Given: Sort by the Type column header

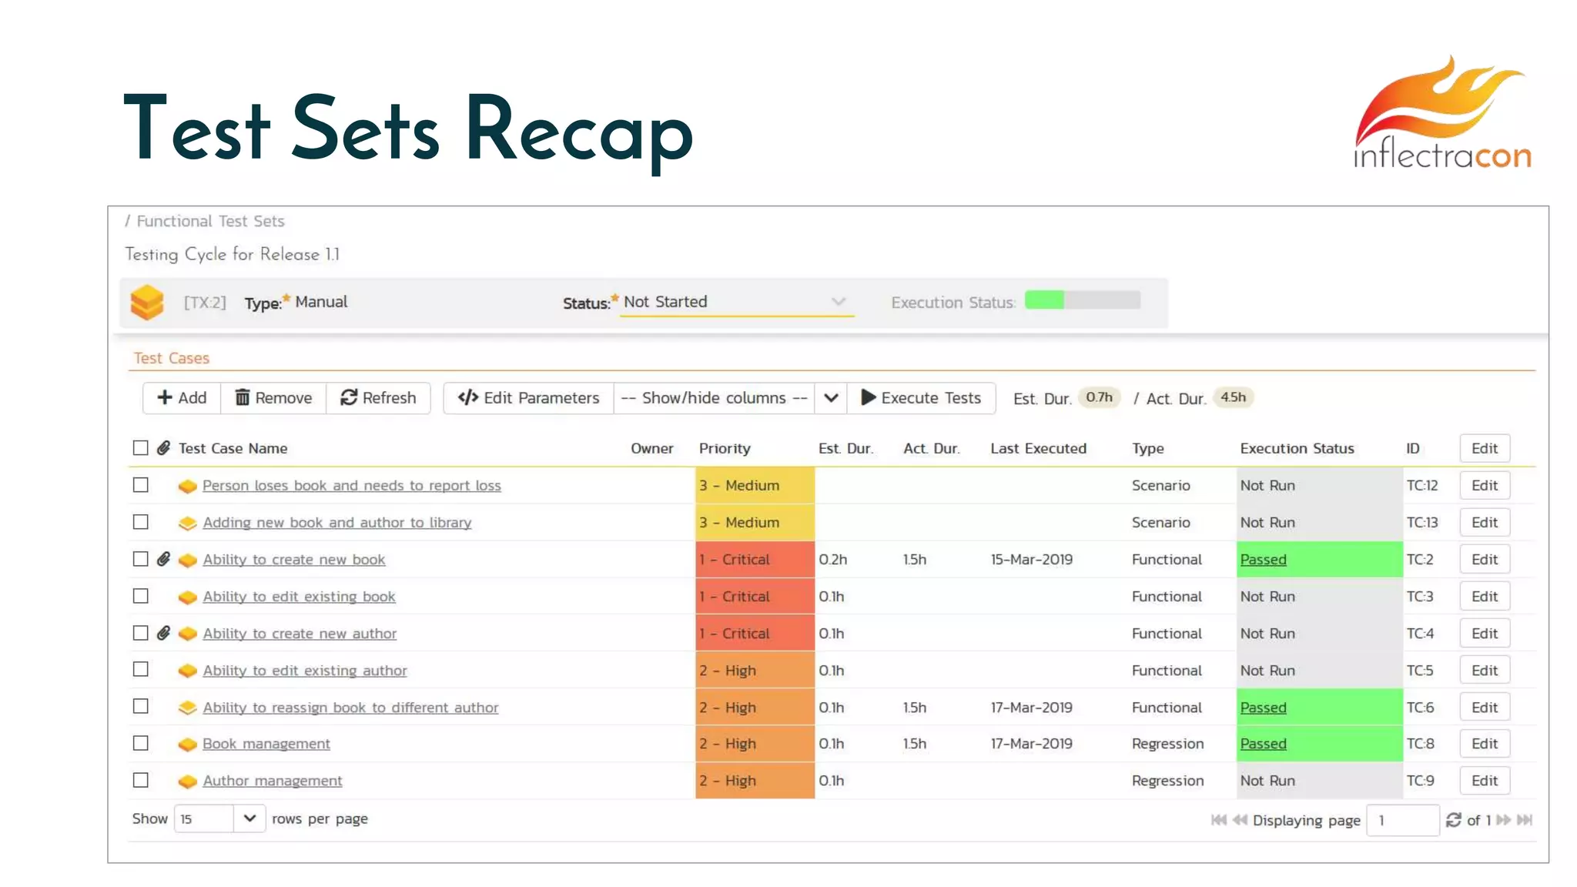Looking at the screenshot, I should pos(1147,448).
